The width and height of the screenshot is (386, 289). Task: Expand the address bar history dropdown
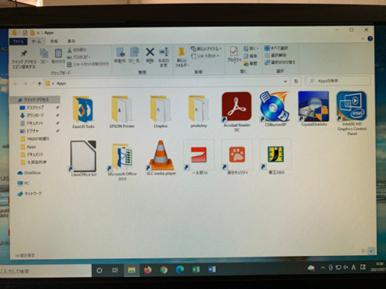285,81
